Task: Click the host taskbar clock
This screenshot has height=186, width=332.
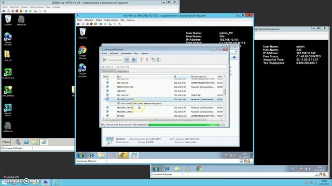Action: [324, 182]
